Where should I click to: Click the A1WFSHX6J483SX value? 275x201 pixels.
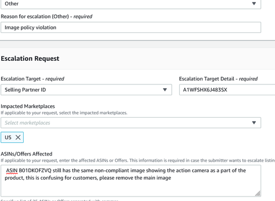click(205, 90)
